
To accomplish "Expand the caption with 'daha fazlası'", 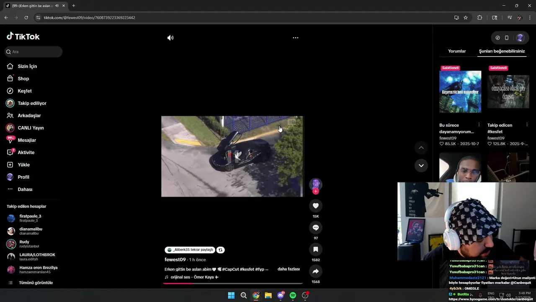I will coord(289,269).
